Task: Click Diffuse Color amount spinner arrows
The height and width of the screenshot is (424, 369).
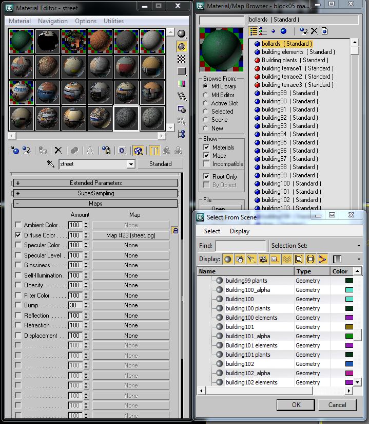Action: 86,235
